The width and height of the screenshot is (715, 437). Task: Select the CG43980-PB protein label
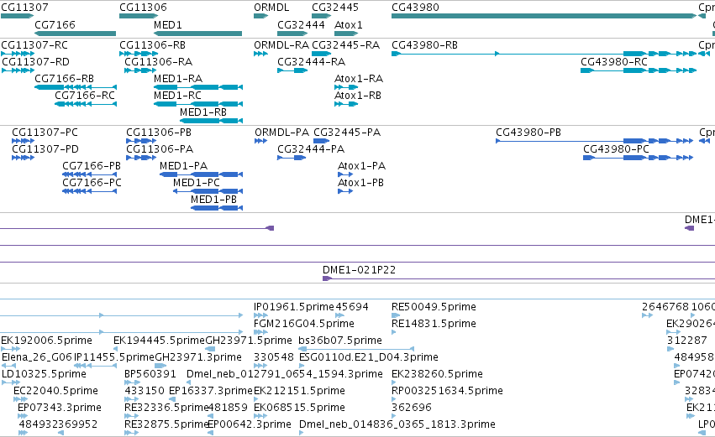pos(528,133)
